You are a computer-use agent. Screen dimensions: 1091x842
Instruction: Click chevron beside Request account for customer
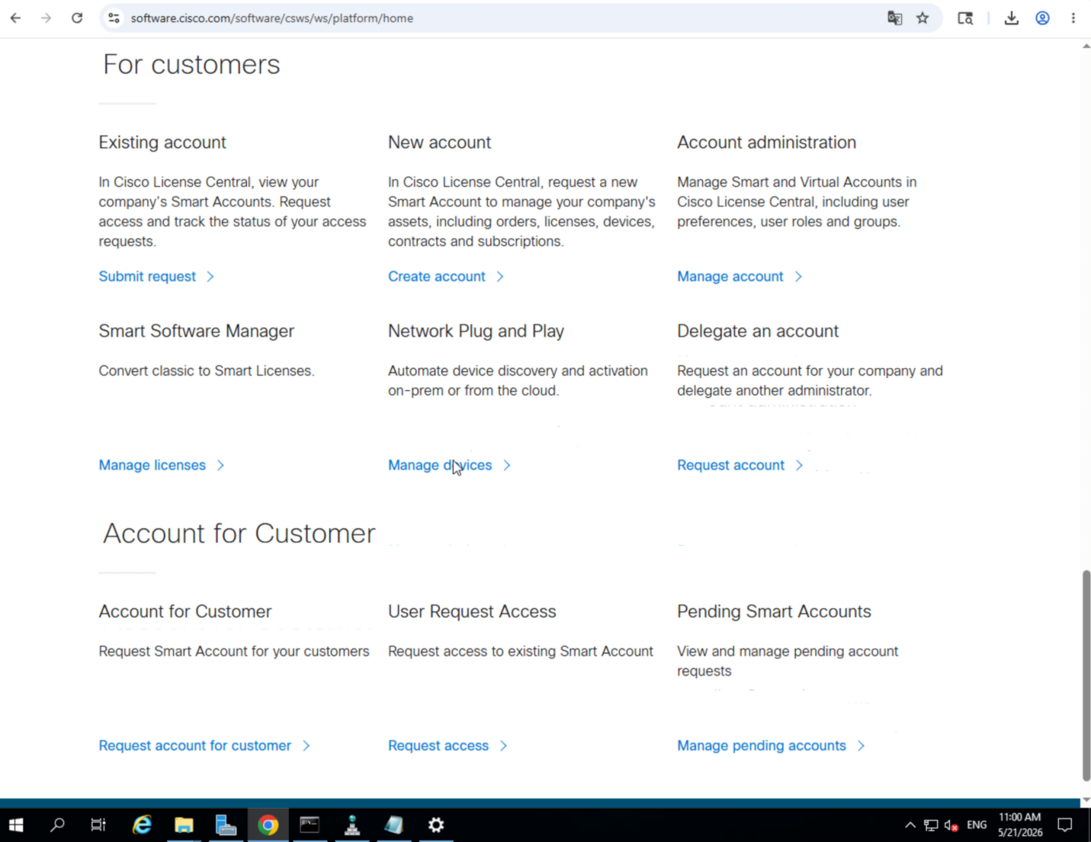pos(306,746)
